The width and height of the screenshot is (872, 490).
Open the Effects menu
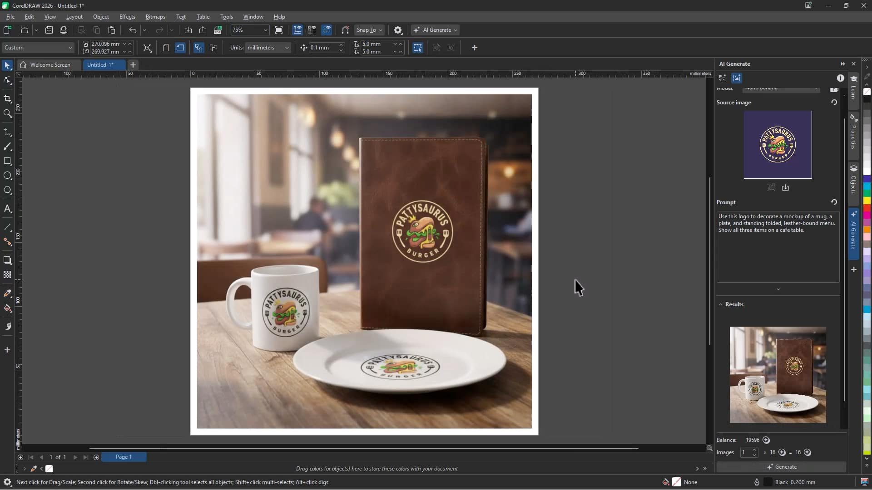(x=127, y=17)
